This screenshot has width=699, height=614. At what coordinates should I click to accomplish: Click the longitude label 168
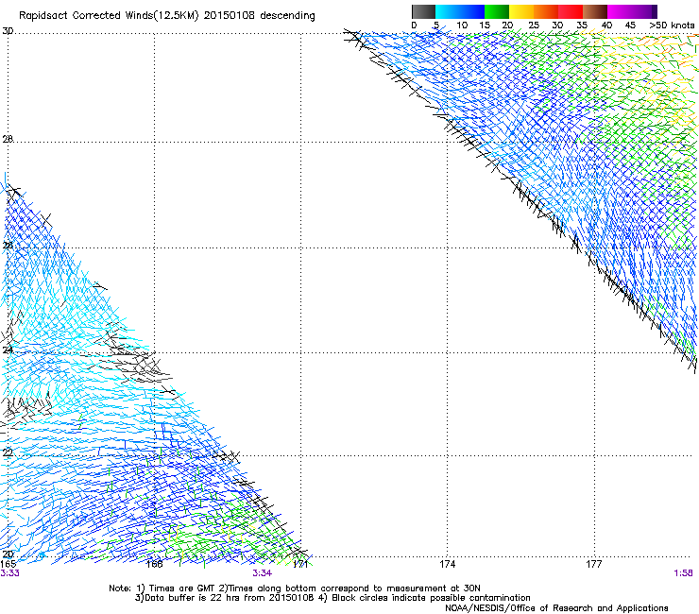[155, 564]
